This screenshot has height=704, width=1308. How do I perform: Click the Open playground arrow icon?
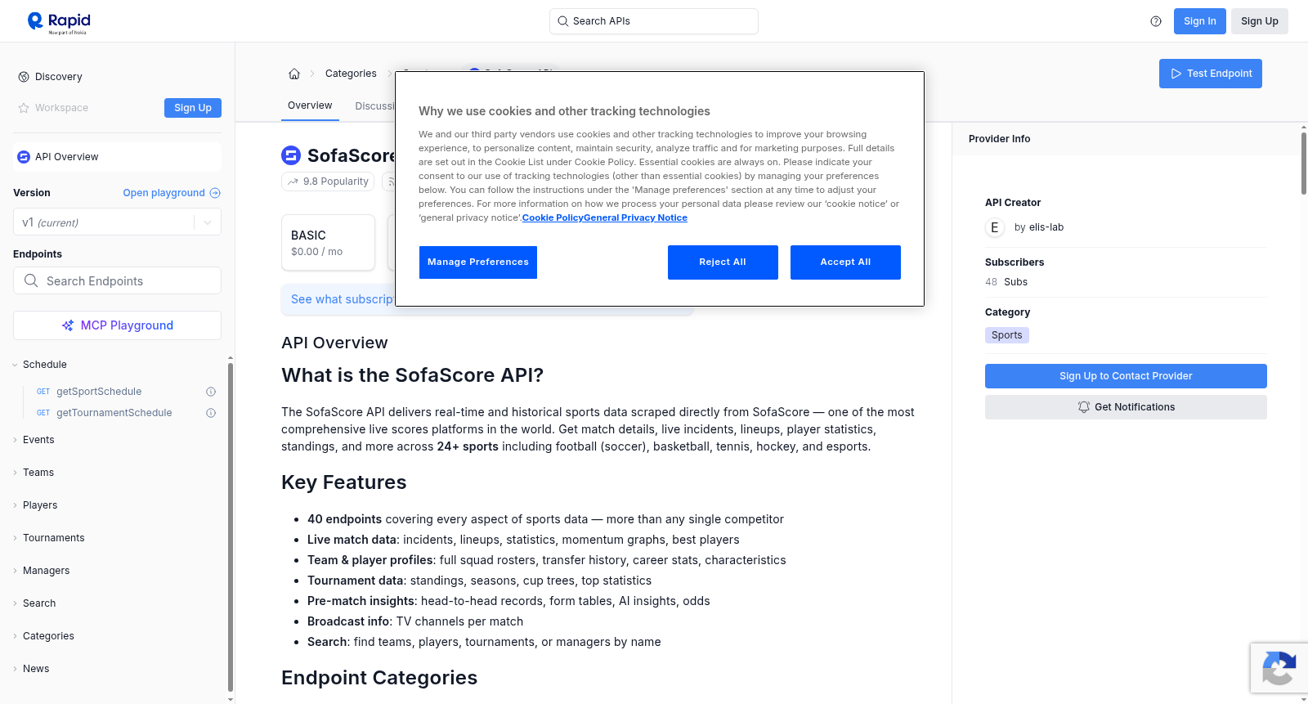coord(215,193)
